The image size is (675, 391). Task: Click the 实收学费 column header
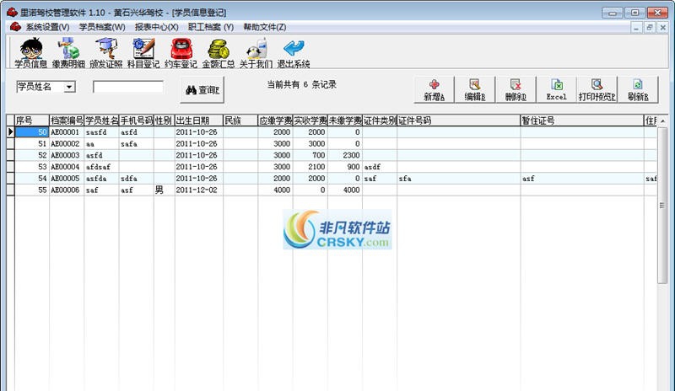point(310,121)
